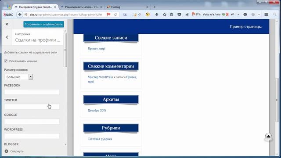Focus the WORDPRESS URL field
Image resolution: width=281 pixels, height=158 pixels.
(x=32, y=136)
